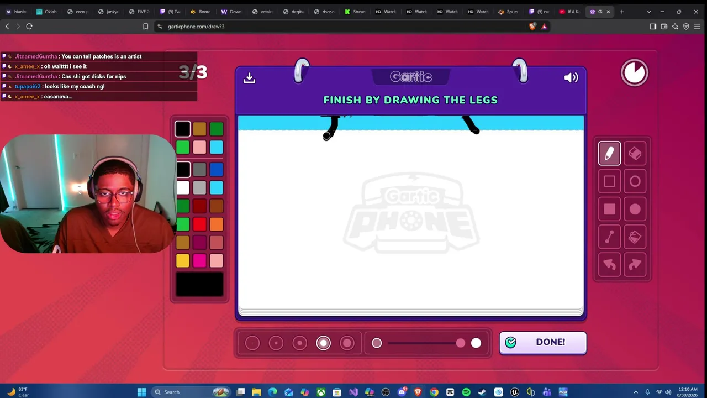Close the active Gartic Phone tab

pos(609,12)
